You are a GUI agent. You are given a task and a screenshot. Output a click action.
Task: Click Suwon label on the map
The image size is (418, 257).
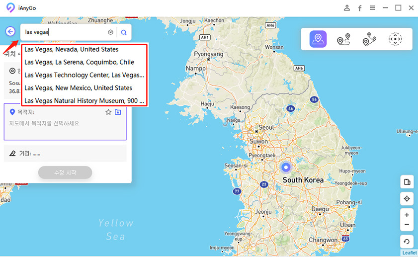pyautogui.click(x=258, y=141)
